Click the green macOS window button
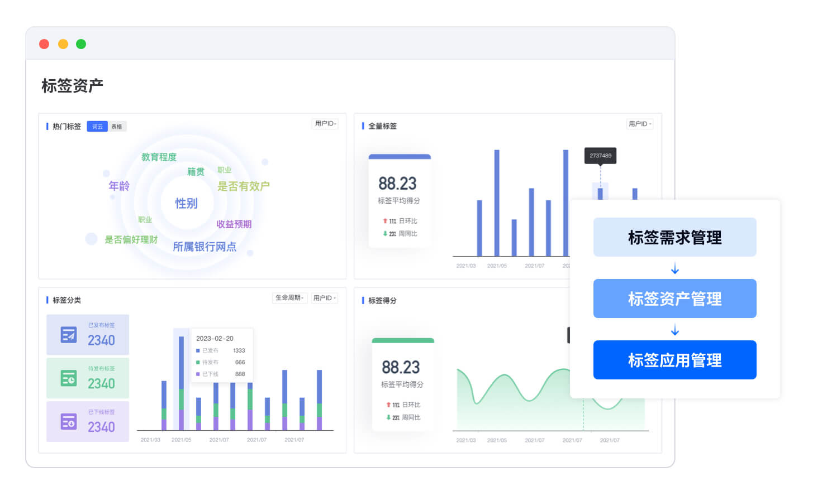The image size is (827, 491). click(x=81, y=44)
